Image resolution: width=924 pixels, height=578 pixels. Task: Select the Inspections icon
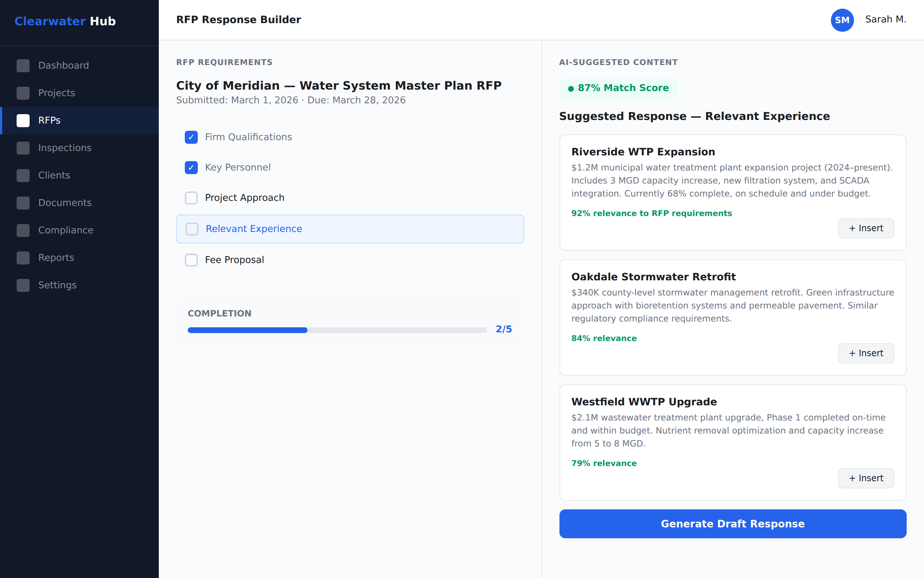23,148
